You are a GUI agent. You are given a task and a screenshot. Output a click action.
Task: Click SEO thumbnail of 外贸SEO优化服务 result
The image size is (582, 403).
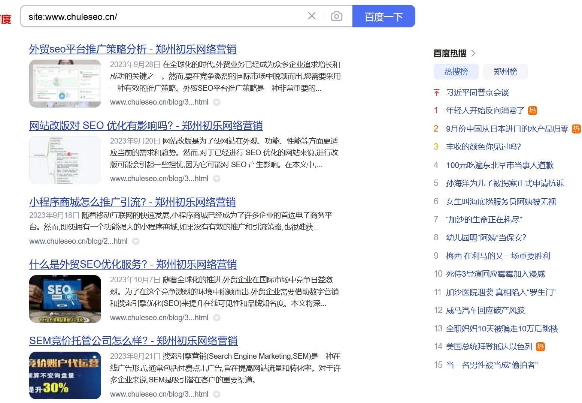(x=65, y=299)
